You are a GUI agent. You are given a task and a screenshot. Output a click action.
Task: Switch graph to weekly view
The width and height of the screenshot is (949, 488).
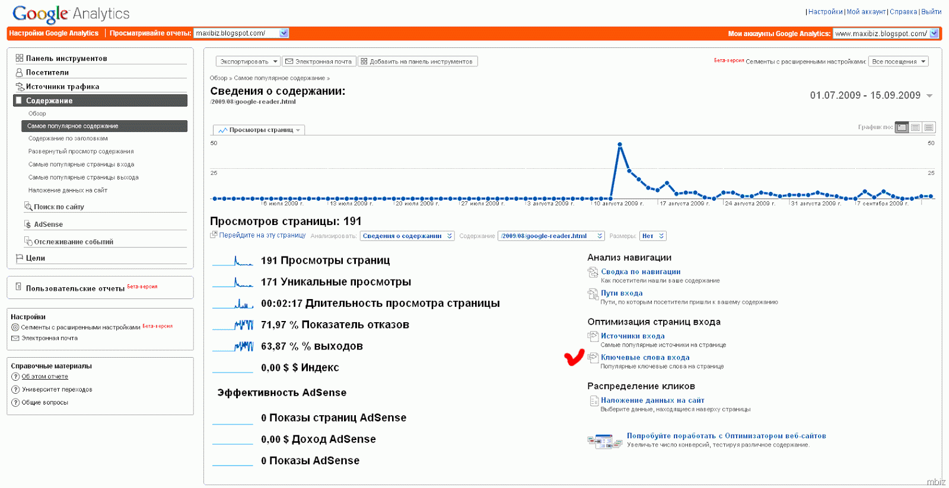coord(916,127)
